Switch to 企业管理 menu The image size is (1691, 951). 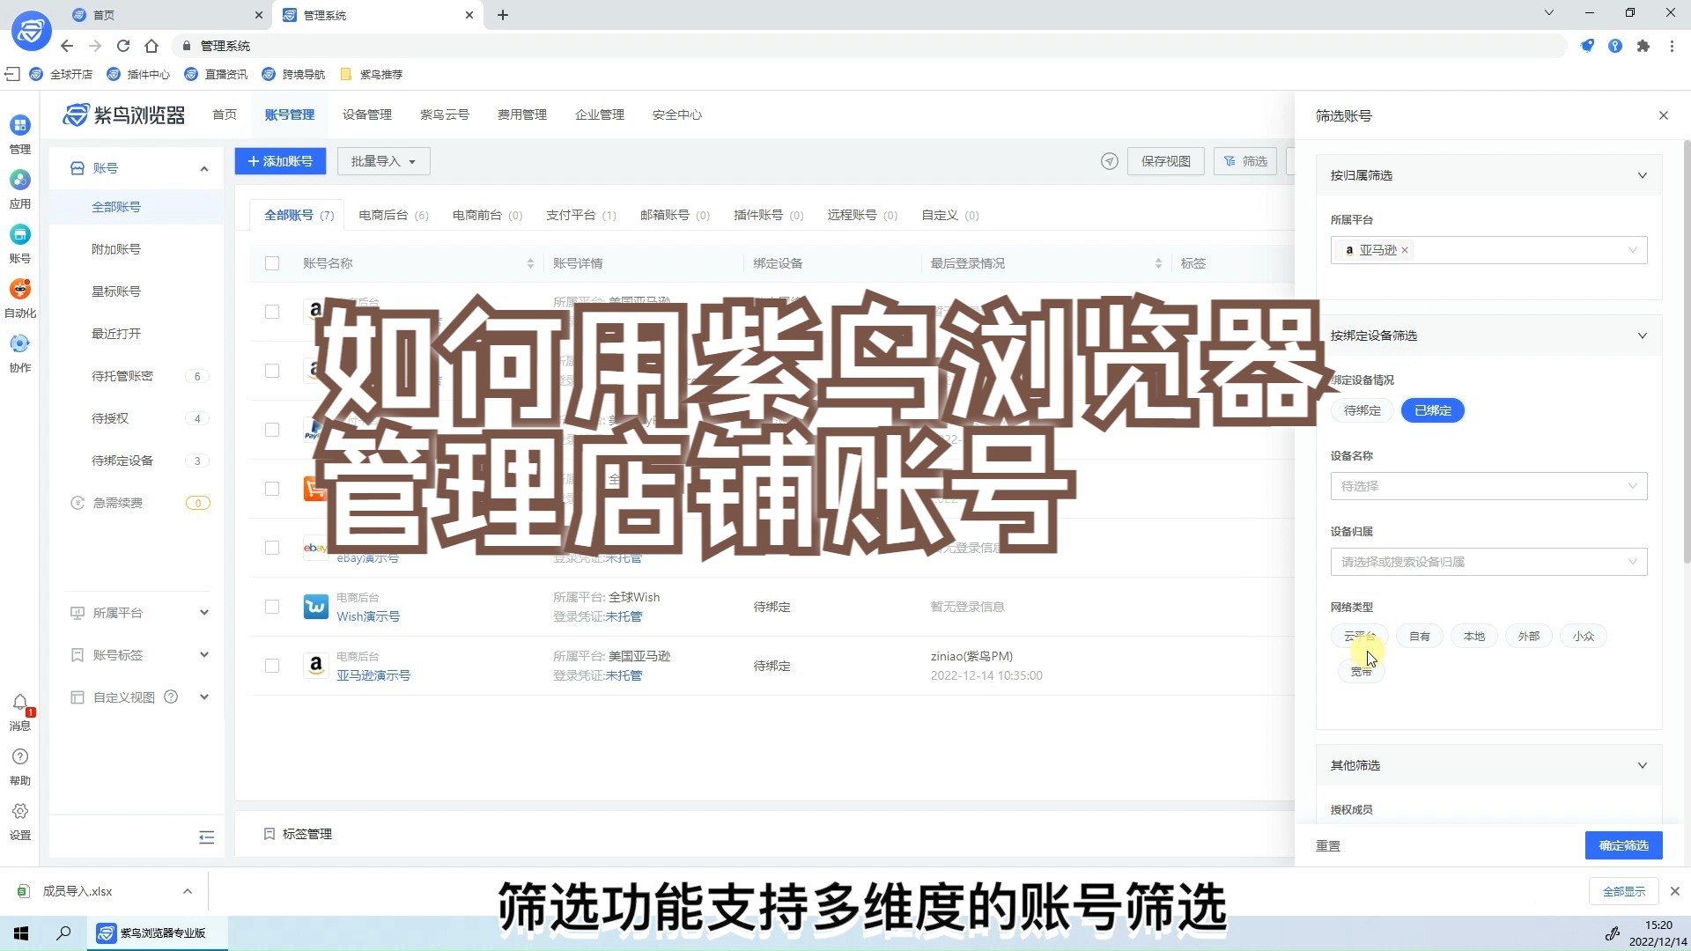[600, 114]
